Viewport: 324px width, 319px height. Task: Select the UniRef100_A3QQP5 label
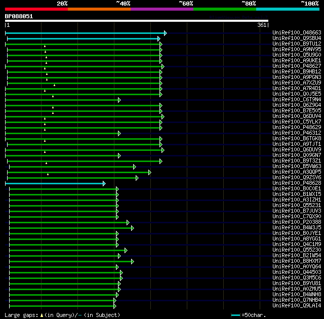pyautogui.click(x=297, y=172)
